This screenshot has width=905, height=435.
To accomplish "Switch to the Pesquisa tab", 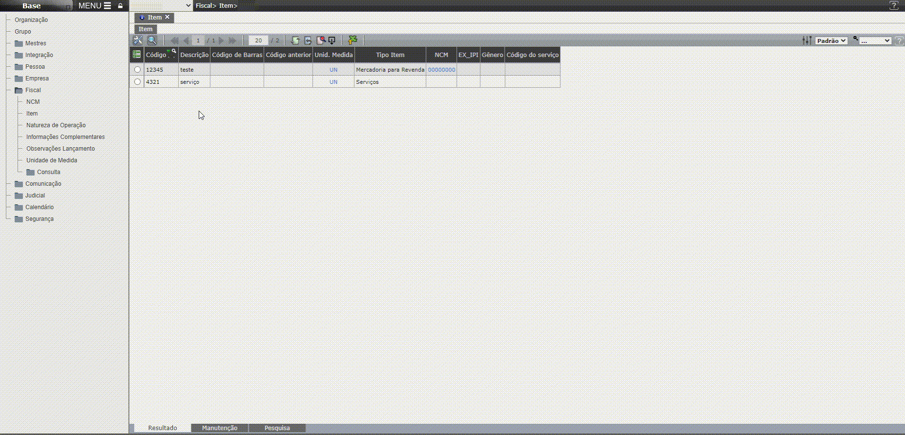I will coord(277,428).
